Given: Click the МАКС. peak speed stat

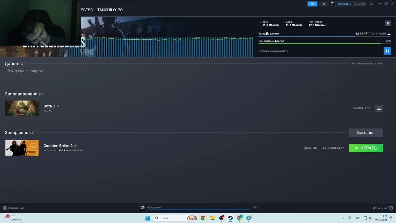Looking at the screenshot, I should pyautogui.click(x=292, y=24).
